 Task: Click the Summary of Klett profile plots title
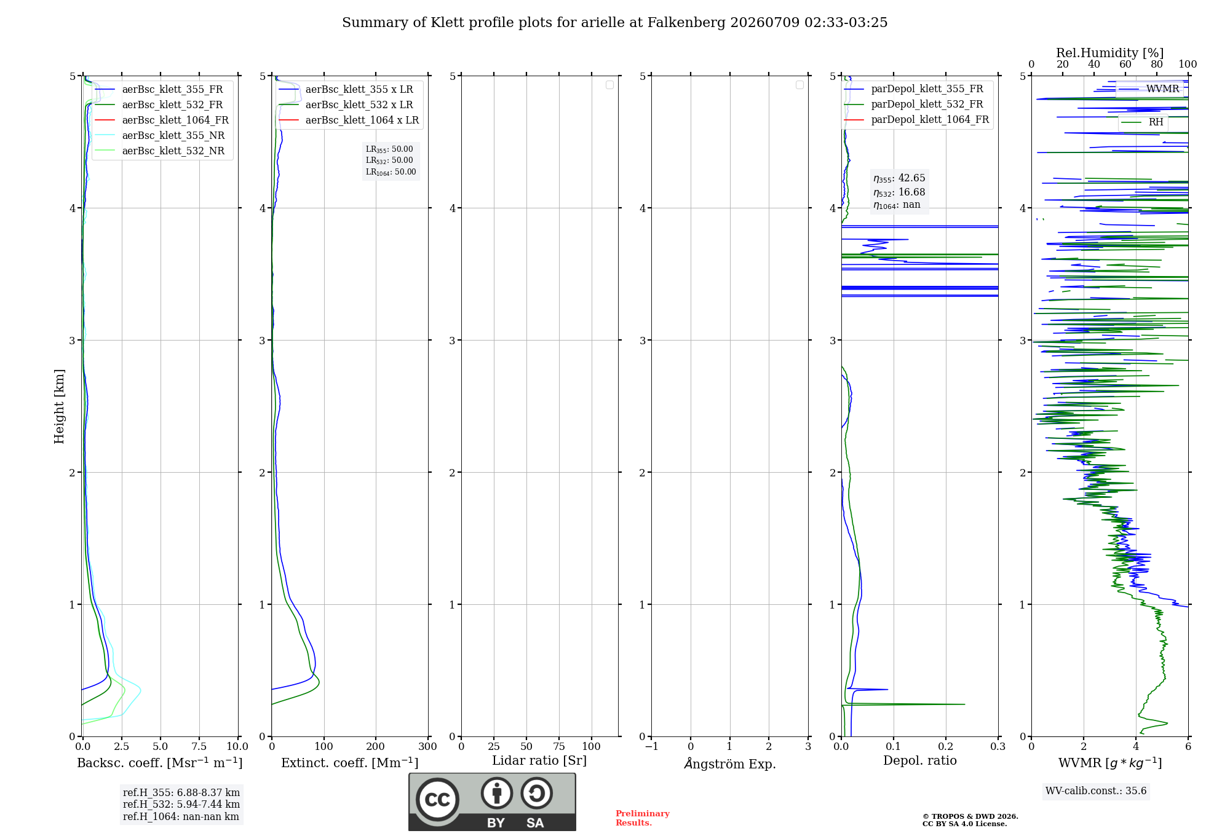coord(615,23)
